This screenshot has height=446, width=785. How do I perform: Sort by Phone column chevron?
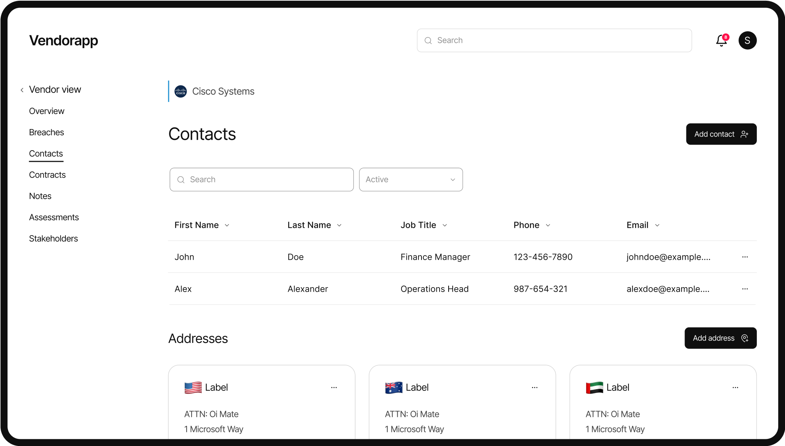click(548, 225)
